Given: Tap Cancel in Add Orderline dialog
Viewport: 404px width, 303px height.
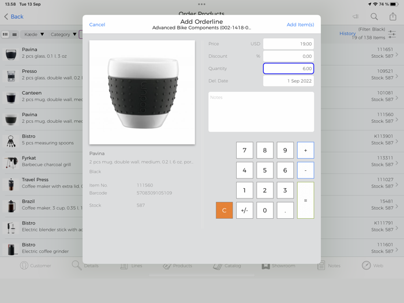Looking at the screenshot, I should coord(97,24).
